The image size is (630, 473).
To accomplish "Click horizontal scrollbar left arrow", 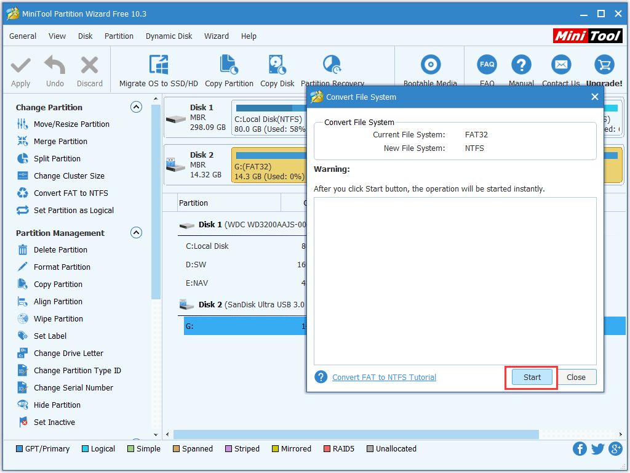I will (x=167, y=434).
